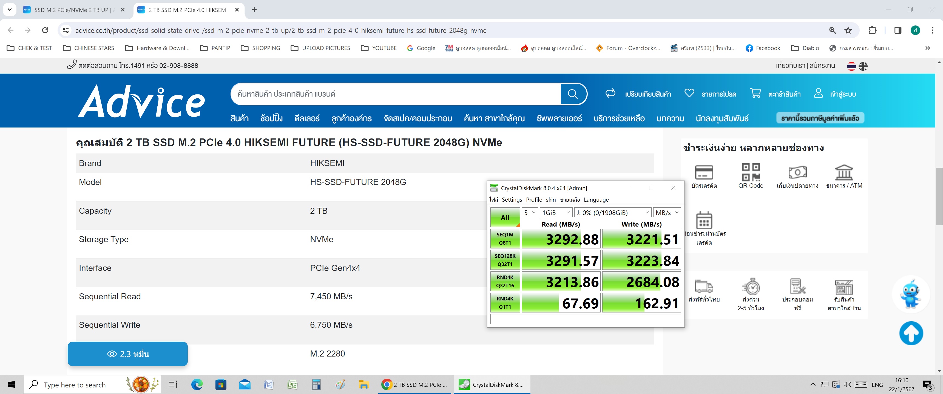Click the chatbot mascot icon
This screenshot has height=394, width=943.
click(911, 294)
